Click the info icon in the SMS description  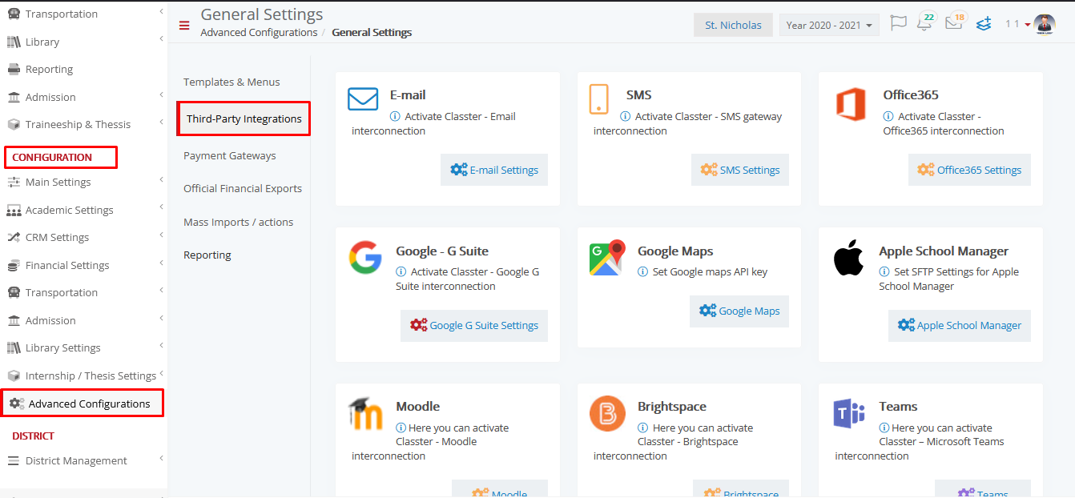pyautogui.click(x=625, y=117)
